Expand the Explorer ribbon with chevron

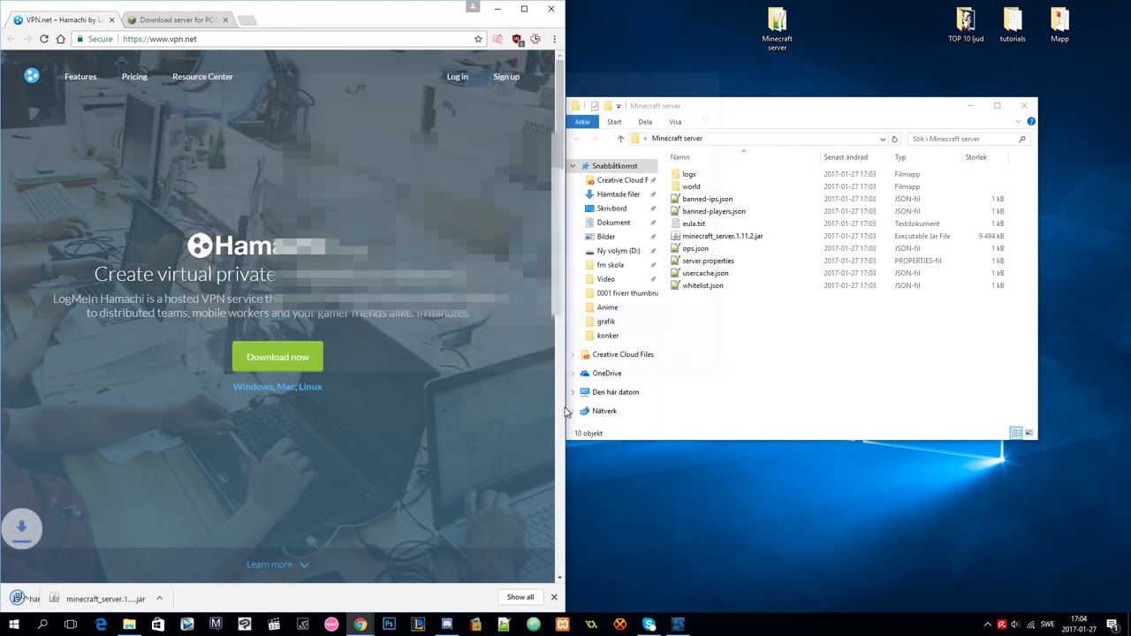[x=1019, y=121]
